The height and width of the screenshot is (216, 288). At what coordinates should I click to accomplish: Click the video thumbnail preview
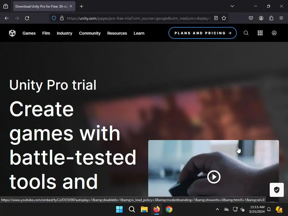214,168
